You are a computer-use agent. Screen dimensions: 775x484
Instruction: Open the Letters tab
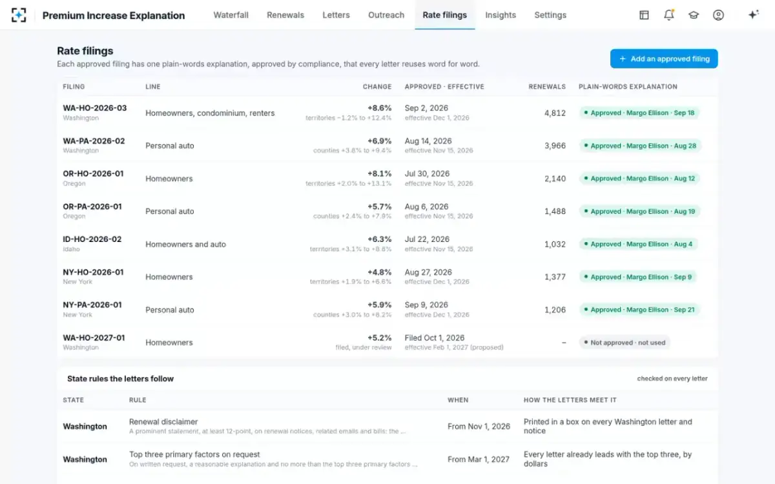click(336, 15)
